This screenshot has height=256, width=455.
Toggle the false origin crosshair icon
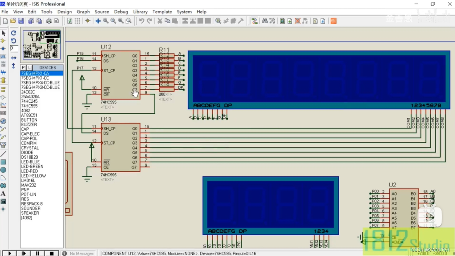[88, 21]
